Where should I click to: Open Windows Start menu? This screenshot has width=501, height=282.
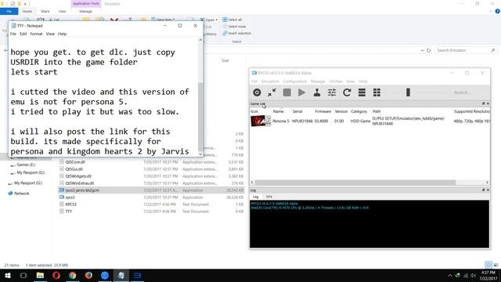[x=7, y=275]
